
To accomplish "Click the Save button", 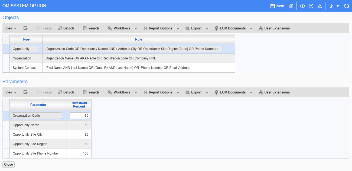I will (277, 6).
